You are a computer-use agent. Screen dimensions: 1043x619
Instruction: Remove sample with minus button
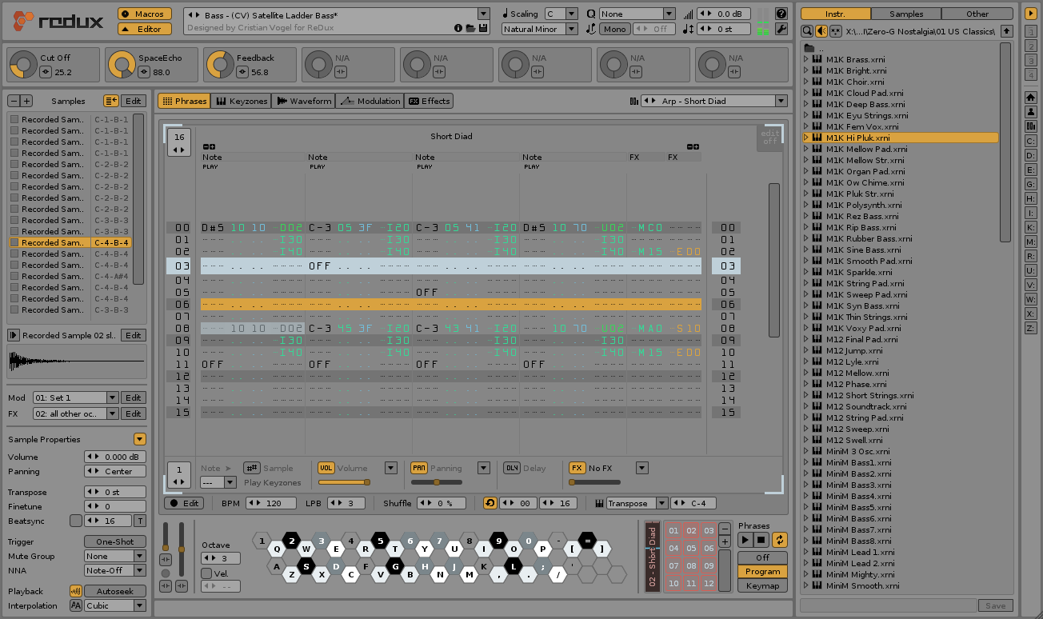14,101
